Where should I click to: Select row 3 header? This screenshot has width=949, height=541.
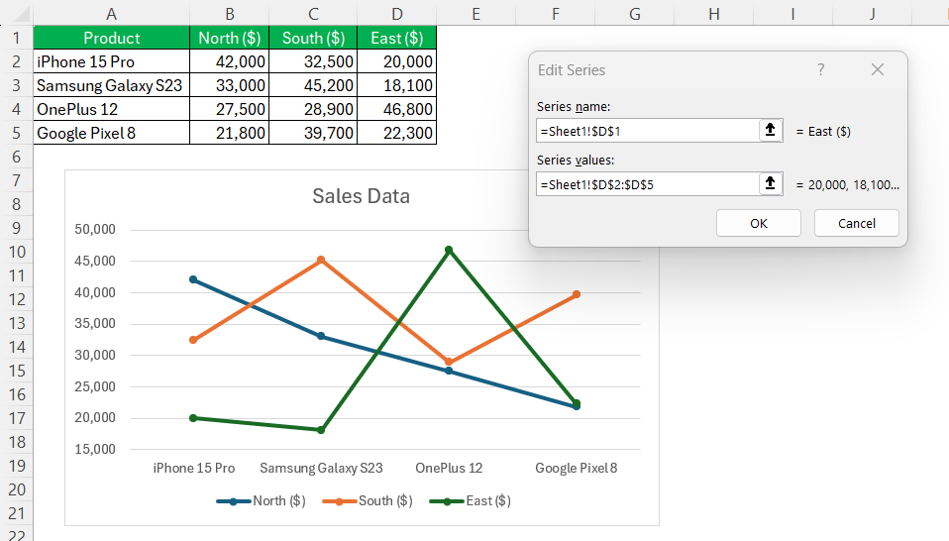16,85
